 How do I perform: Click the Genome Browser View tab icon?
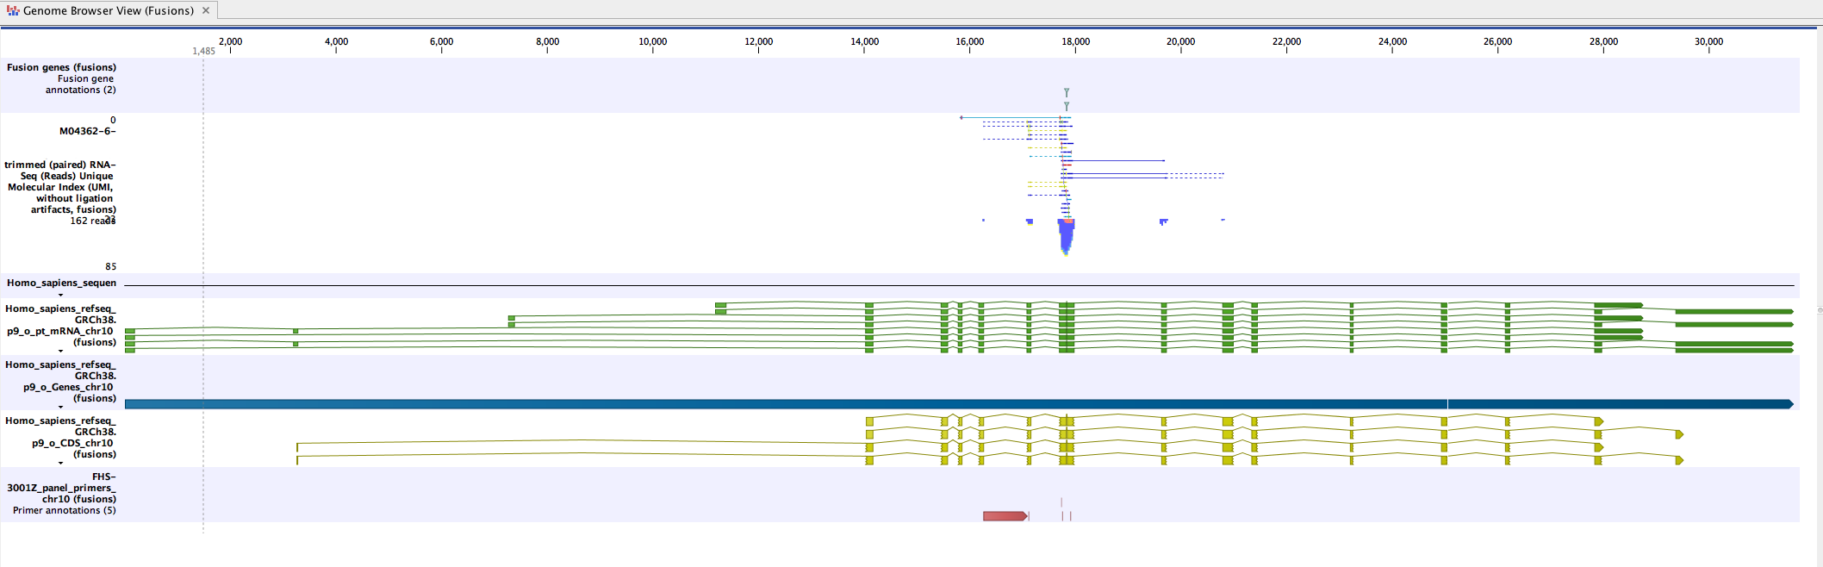(x=12, y=11)
